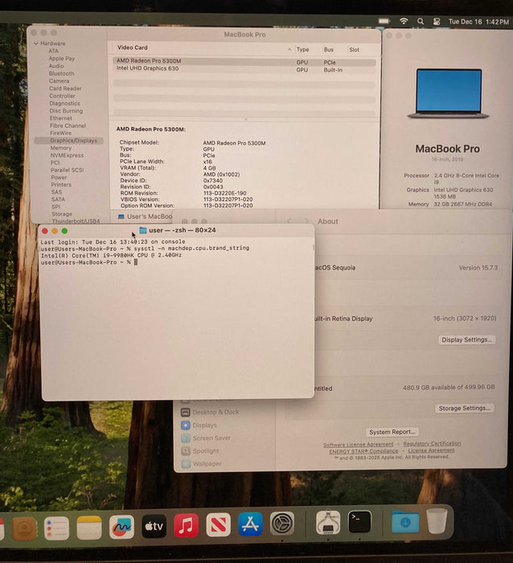The width and height of the screenshot is (513, 563).
Task: Select Ethernet in the Hardware list
Action: pyautogui.click(x=61, y=118)
